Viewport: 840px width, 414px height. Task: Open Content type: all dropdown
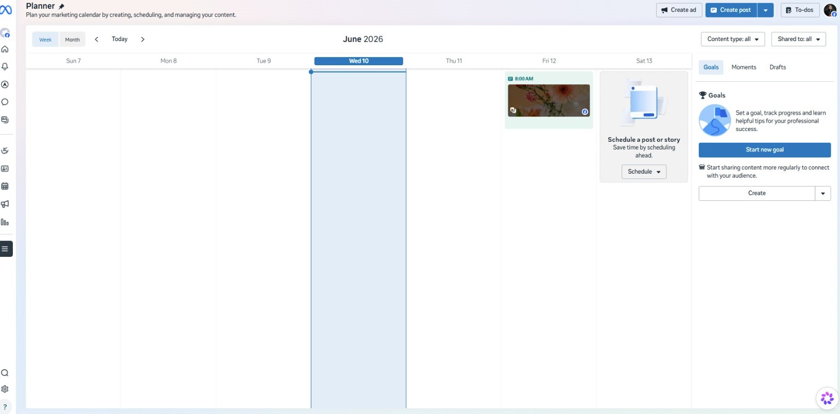pyautogui.click(x=733, y=39)
